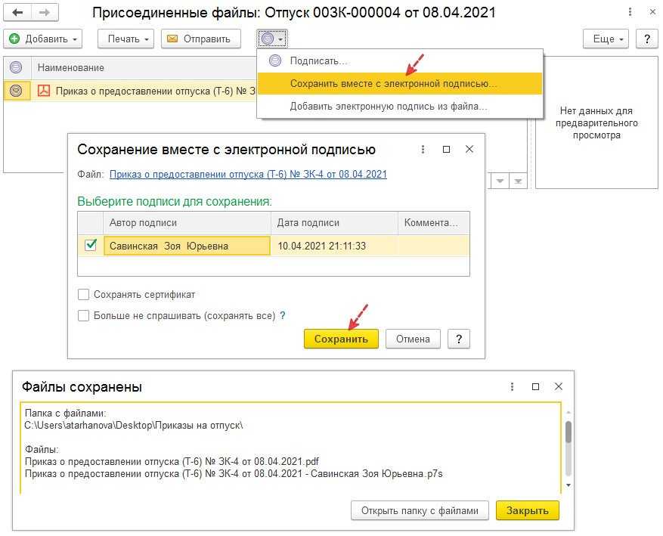
Task: Click the forward navigation arrow
Action: (x=45, y=14)
